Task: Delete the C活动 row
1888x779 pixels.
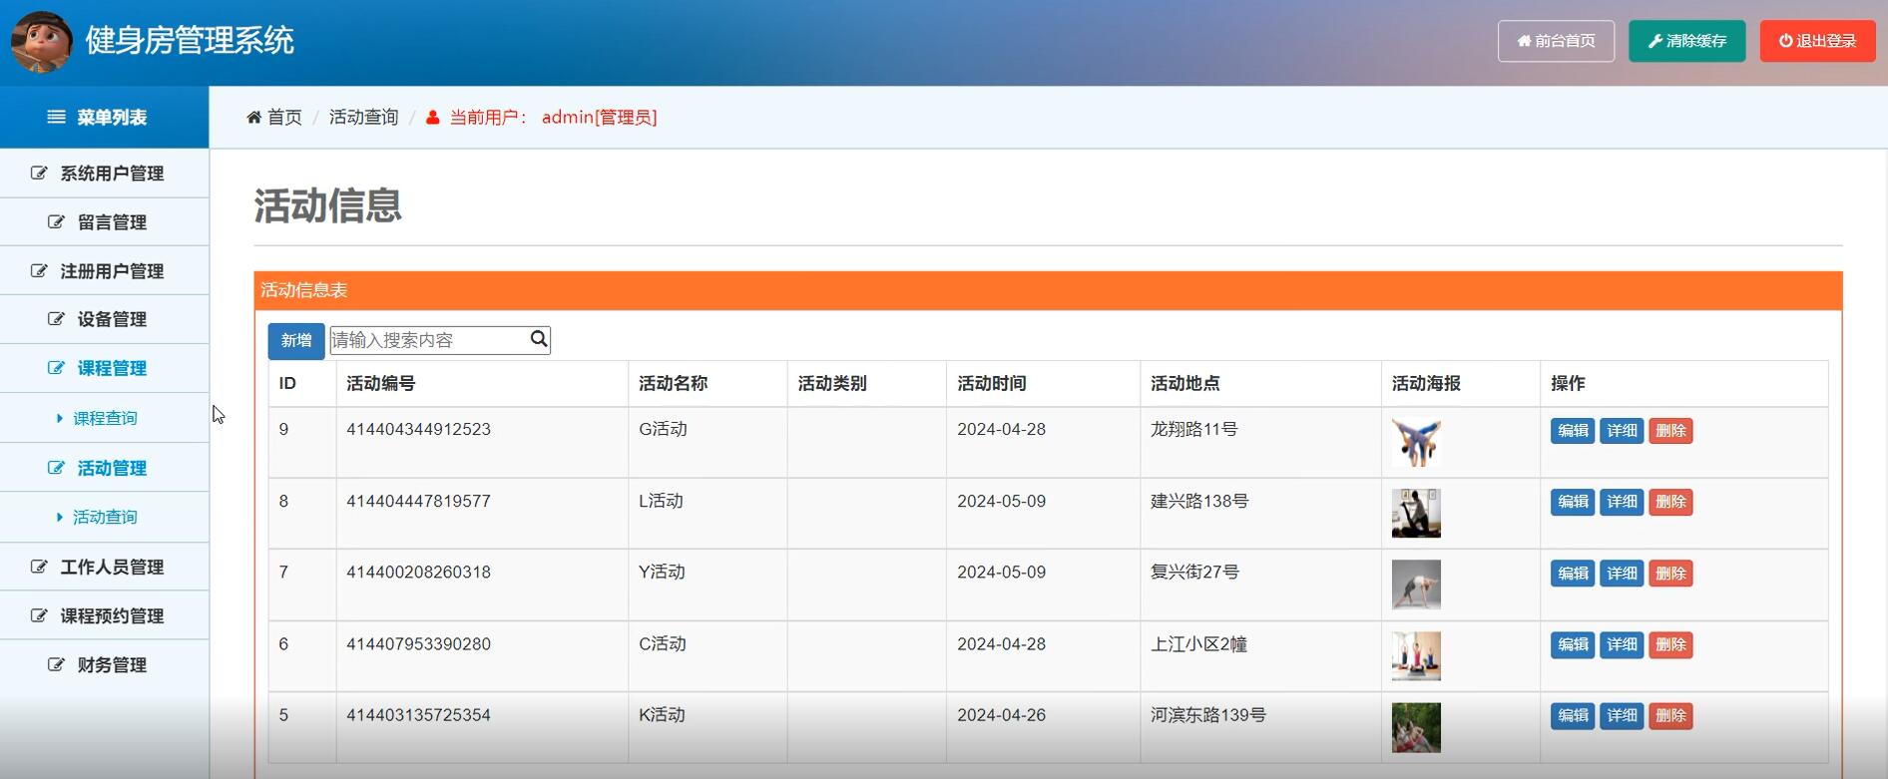Action: click(x=1670, y=644)
